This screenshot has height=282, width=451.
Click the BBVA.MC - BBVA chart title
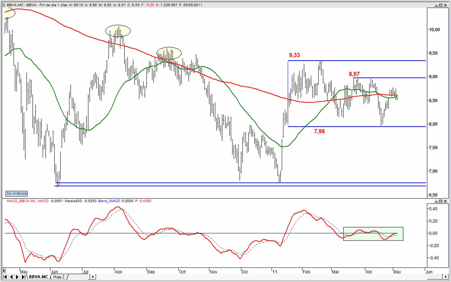[x=22, y=5]
